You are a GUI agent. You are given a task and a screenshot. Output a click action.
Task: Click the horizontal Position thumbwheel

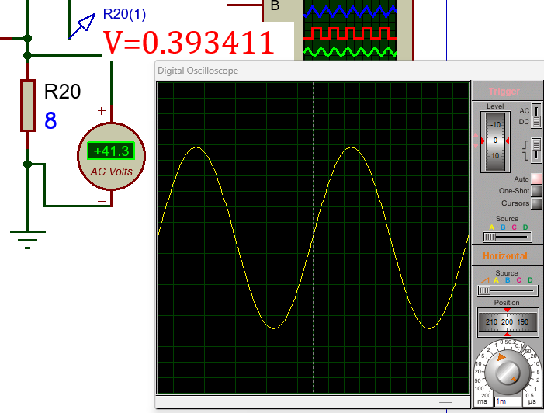tap(507, 322)
